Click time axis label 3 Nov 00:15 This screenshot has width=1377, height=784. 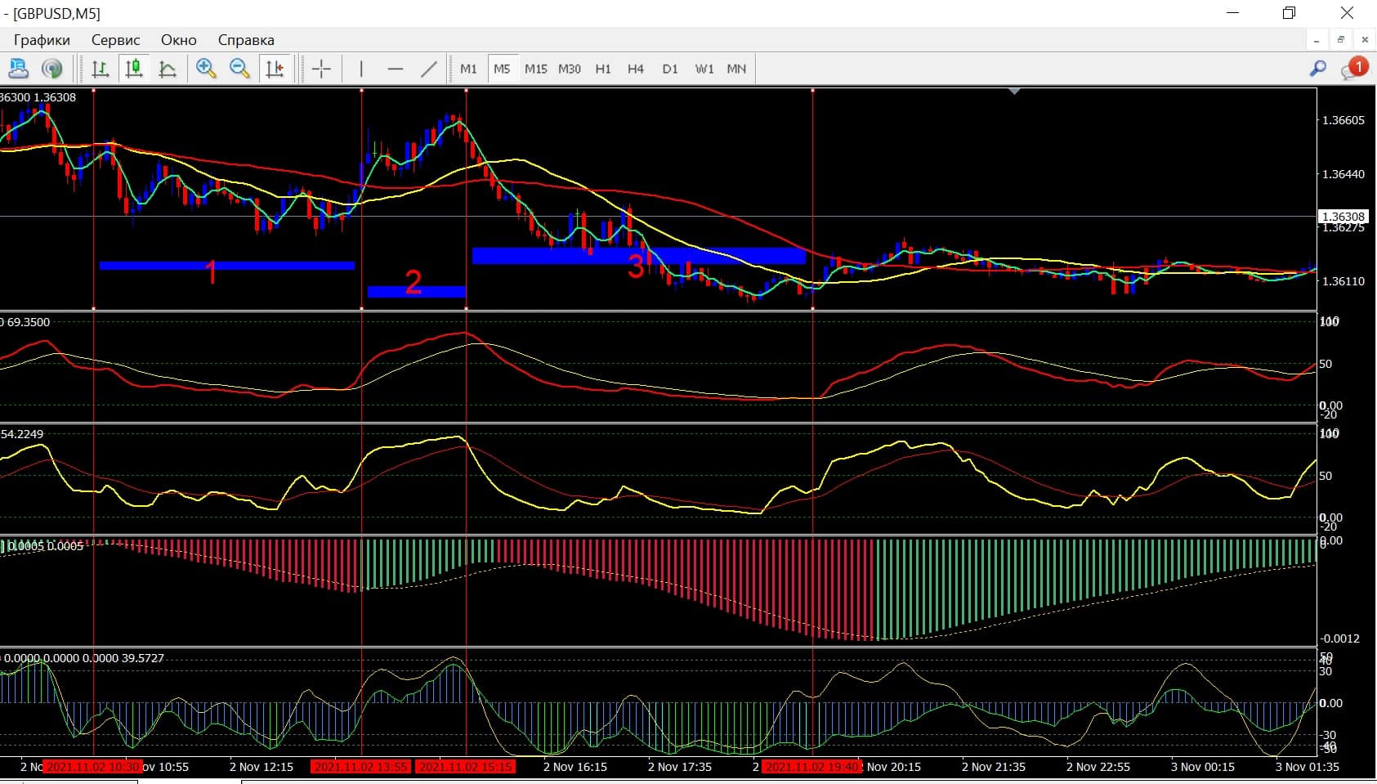point(1203,767)
